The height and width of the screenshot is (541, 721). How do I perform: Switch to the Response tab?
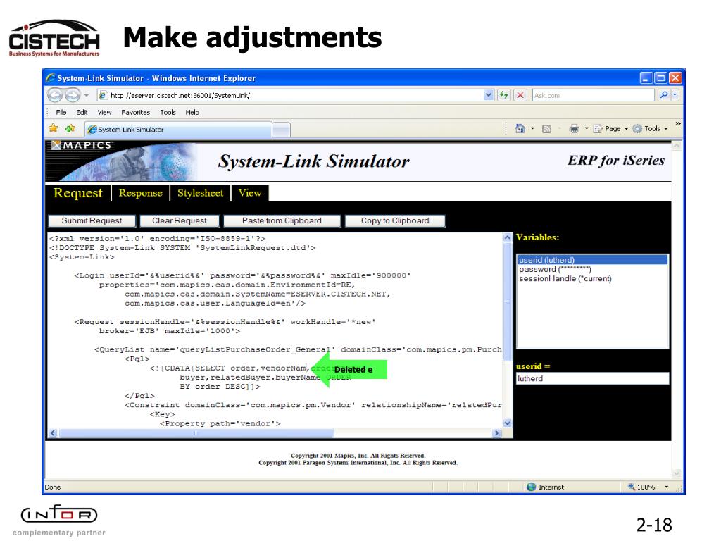(x=141, y=193)
